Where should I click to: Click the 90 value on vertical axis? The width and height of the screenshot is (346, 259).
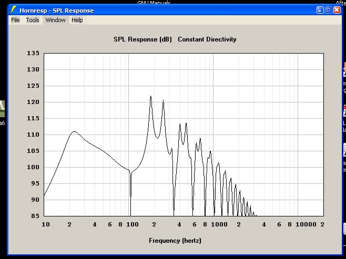pyautogui.click(x=35, y=200)
